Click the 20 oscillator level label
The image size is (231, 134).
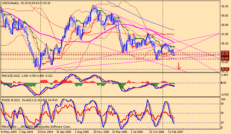[x=222, y=123]
